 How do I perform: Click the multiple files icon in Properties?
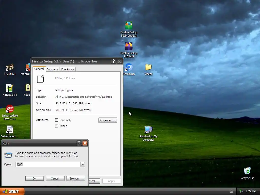tap(41, 79)
